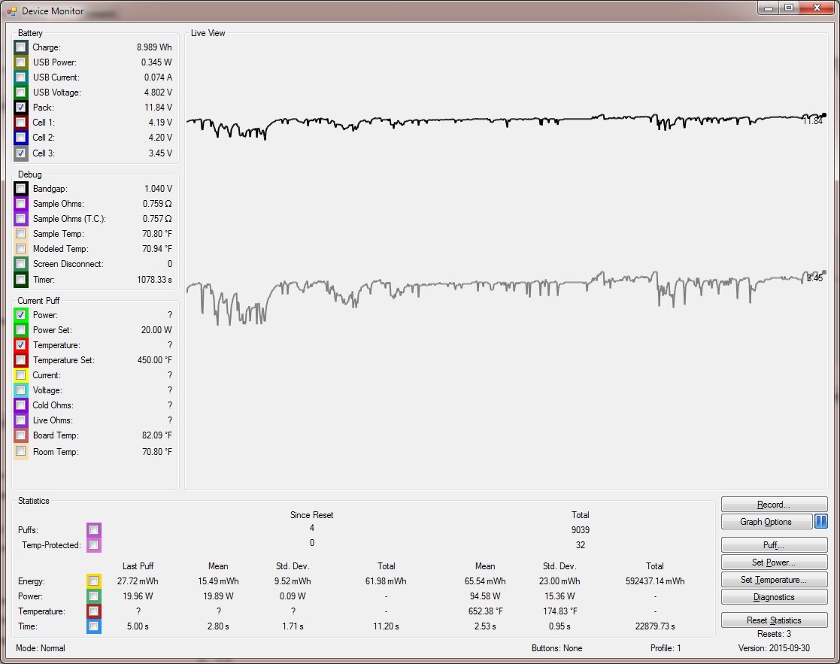Viewport: 840px width, 664px height.
Task: Disable the Temperature graph checkbox
Action: tap(21, 345)
